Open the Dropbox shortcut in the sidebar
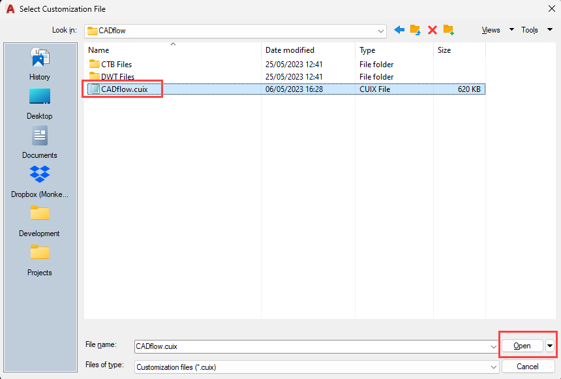This screenshot has width=561, height=379. click(40, 182)
